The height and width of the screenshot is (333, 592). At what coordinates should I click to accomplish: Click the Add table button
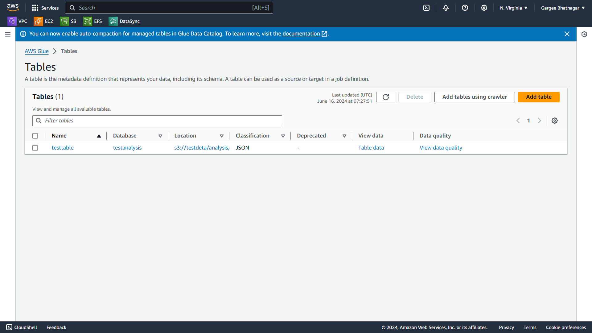coord(538,97)
